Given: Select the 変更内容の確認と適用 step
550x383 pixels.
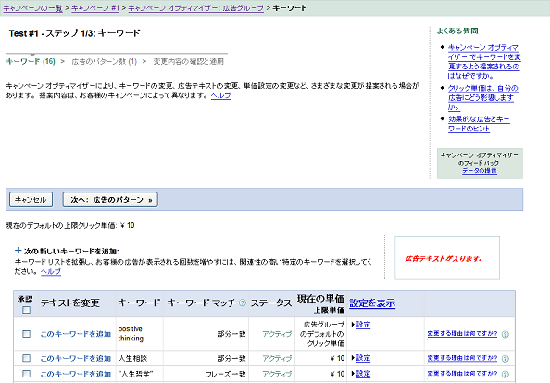Looking at the screenshot, I should coord(188,62).
